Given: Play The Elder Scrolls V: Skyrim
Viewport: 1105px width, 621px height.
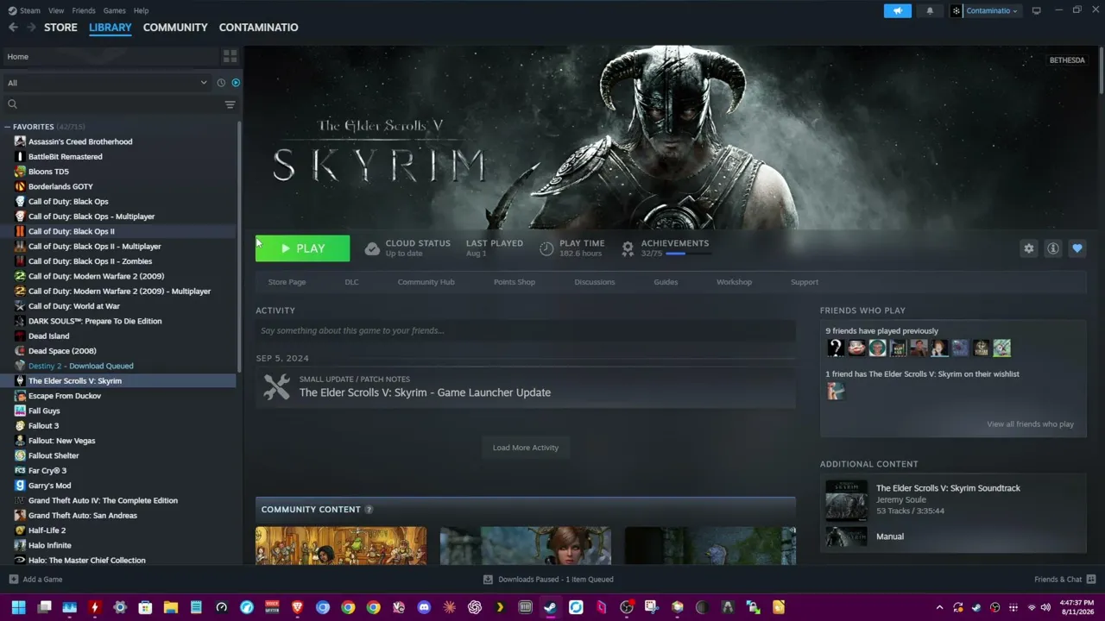Looking at the screenshot, I should [302, 248].
